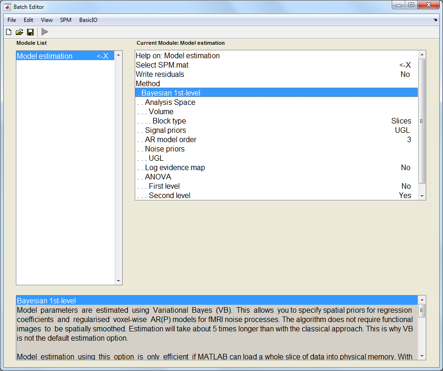
Task: Click the MATLAB logo in the title bar
Action: tap(7, 7)
